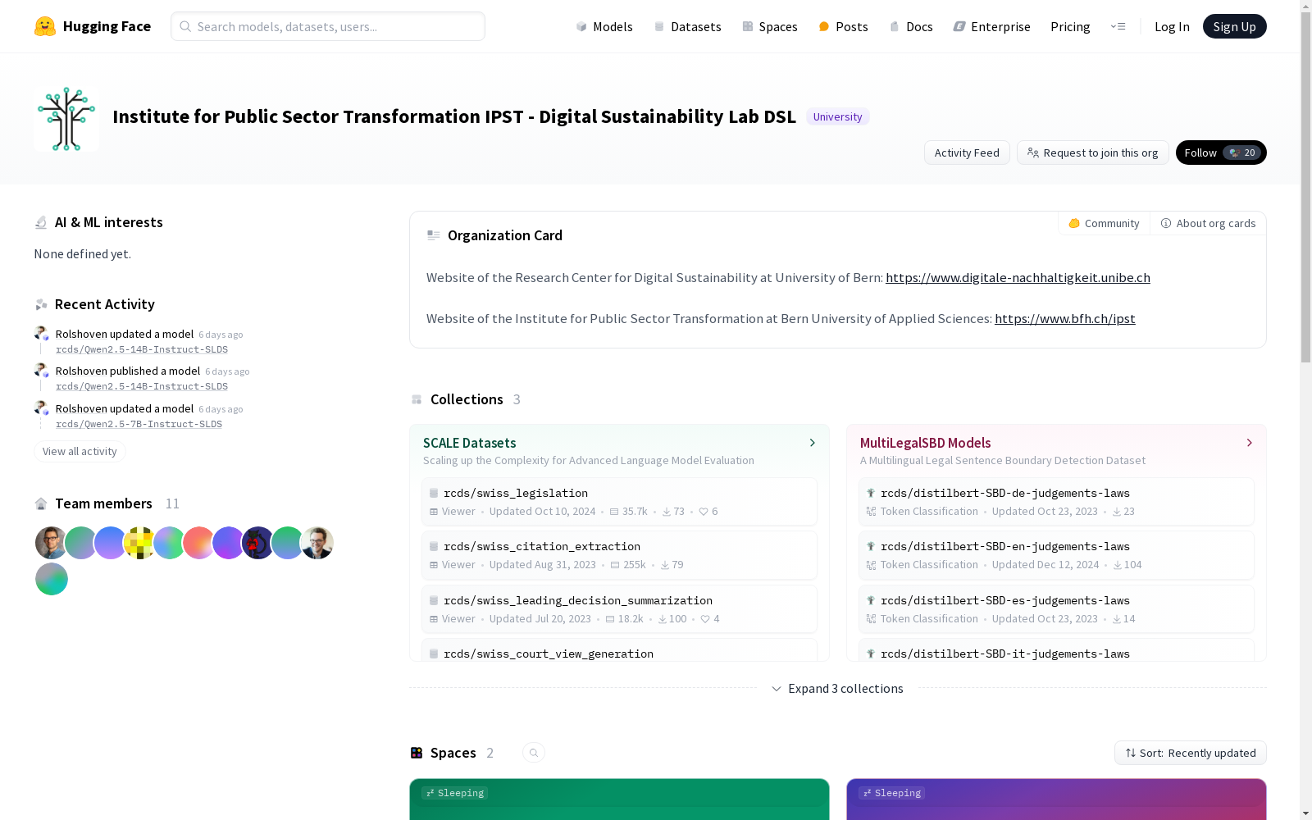
Task: Click the search magnifier icon in Spaces header
Action: [x=534, y=753]
